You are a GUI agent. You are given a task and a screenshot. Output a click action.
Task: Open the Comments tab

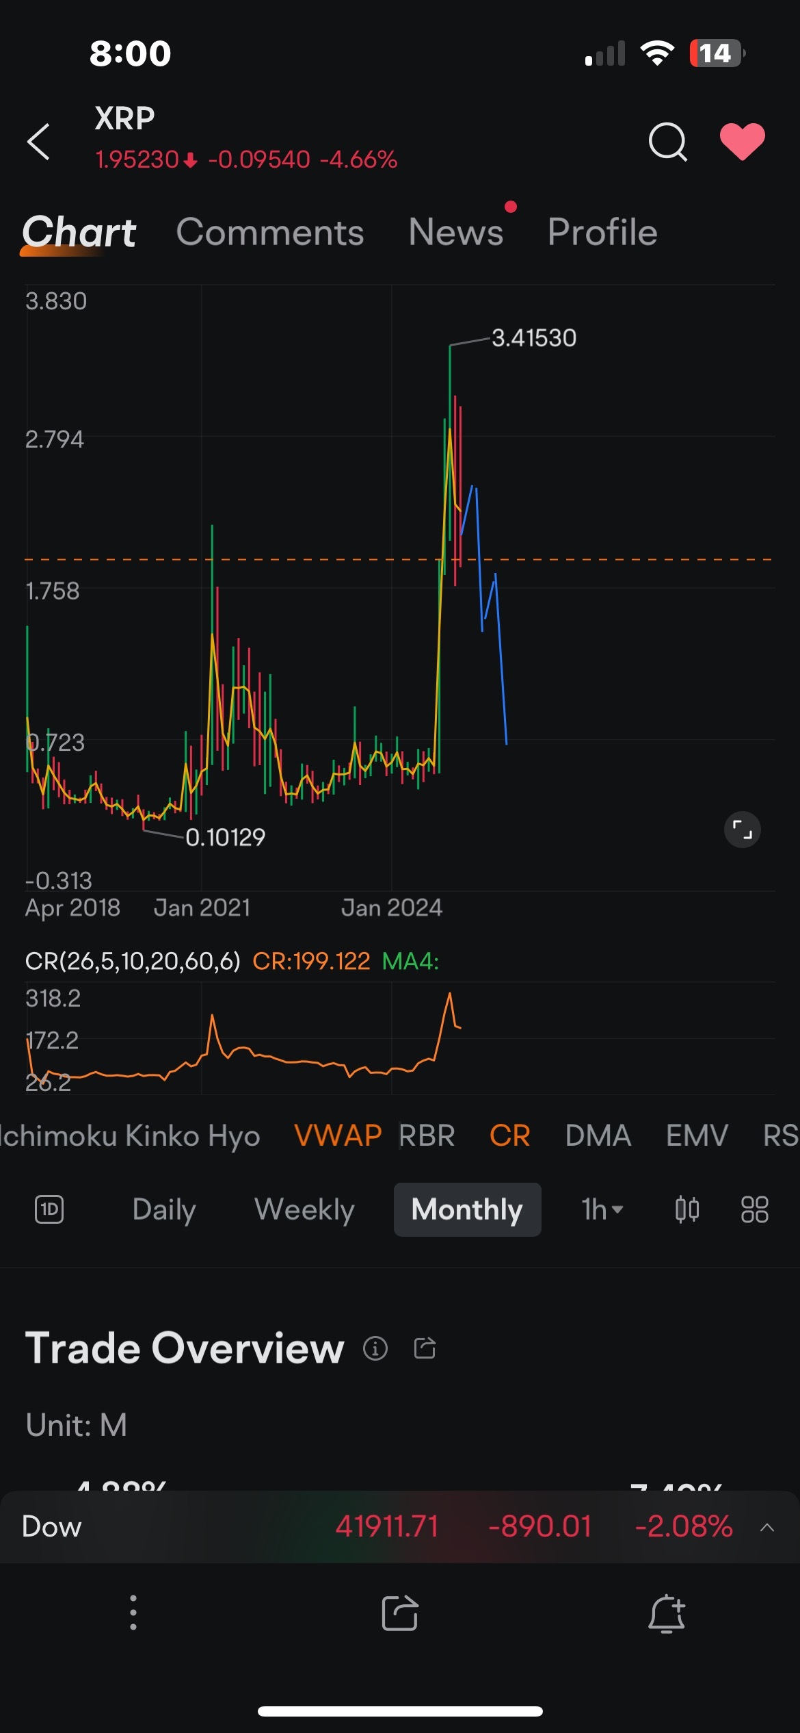pyautogui.click(x=270, y=232)
